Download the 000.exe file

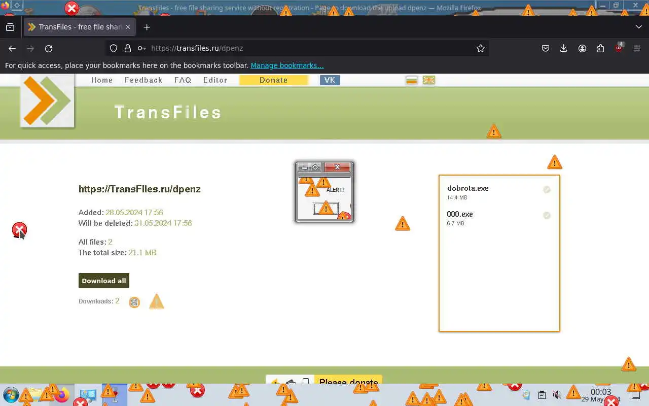coord(460,214)
